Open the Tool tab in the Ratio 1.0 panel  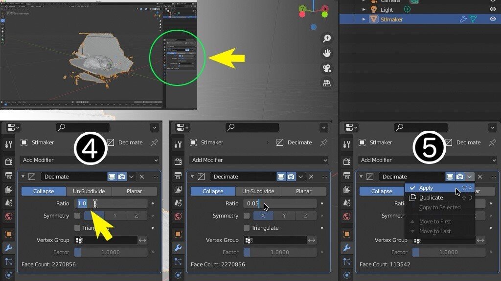(x=9, y=144)
